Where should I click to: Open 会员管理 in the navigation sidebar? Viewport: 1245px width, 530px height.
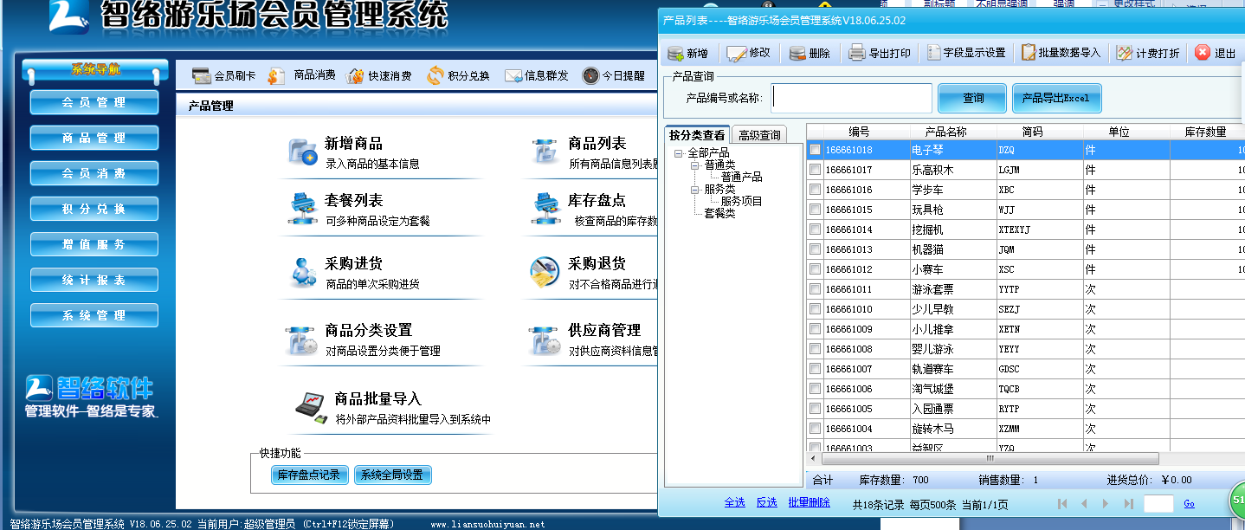click(94, 102)
